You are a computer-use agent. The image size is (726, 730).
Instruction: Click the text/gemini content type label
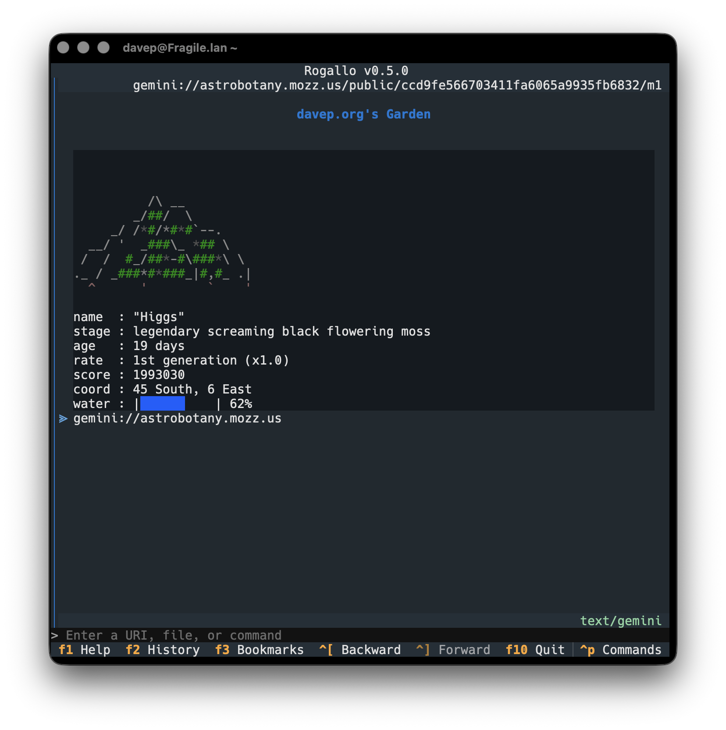pos(621,621)
